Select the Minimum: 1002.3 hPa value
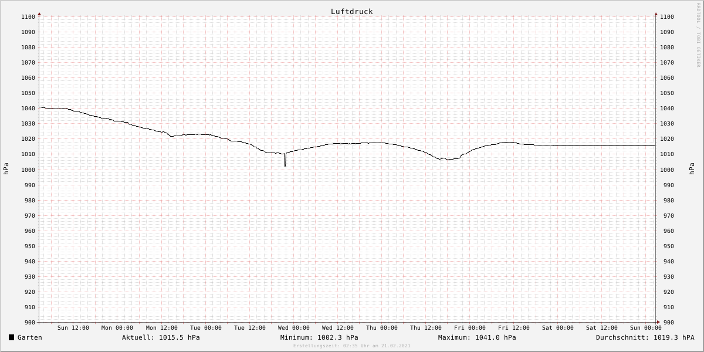The width and height of the screenshot is (704, 352). pyautogui.click(x=319, y=337)
